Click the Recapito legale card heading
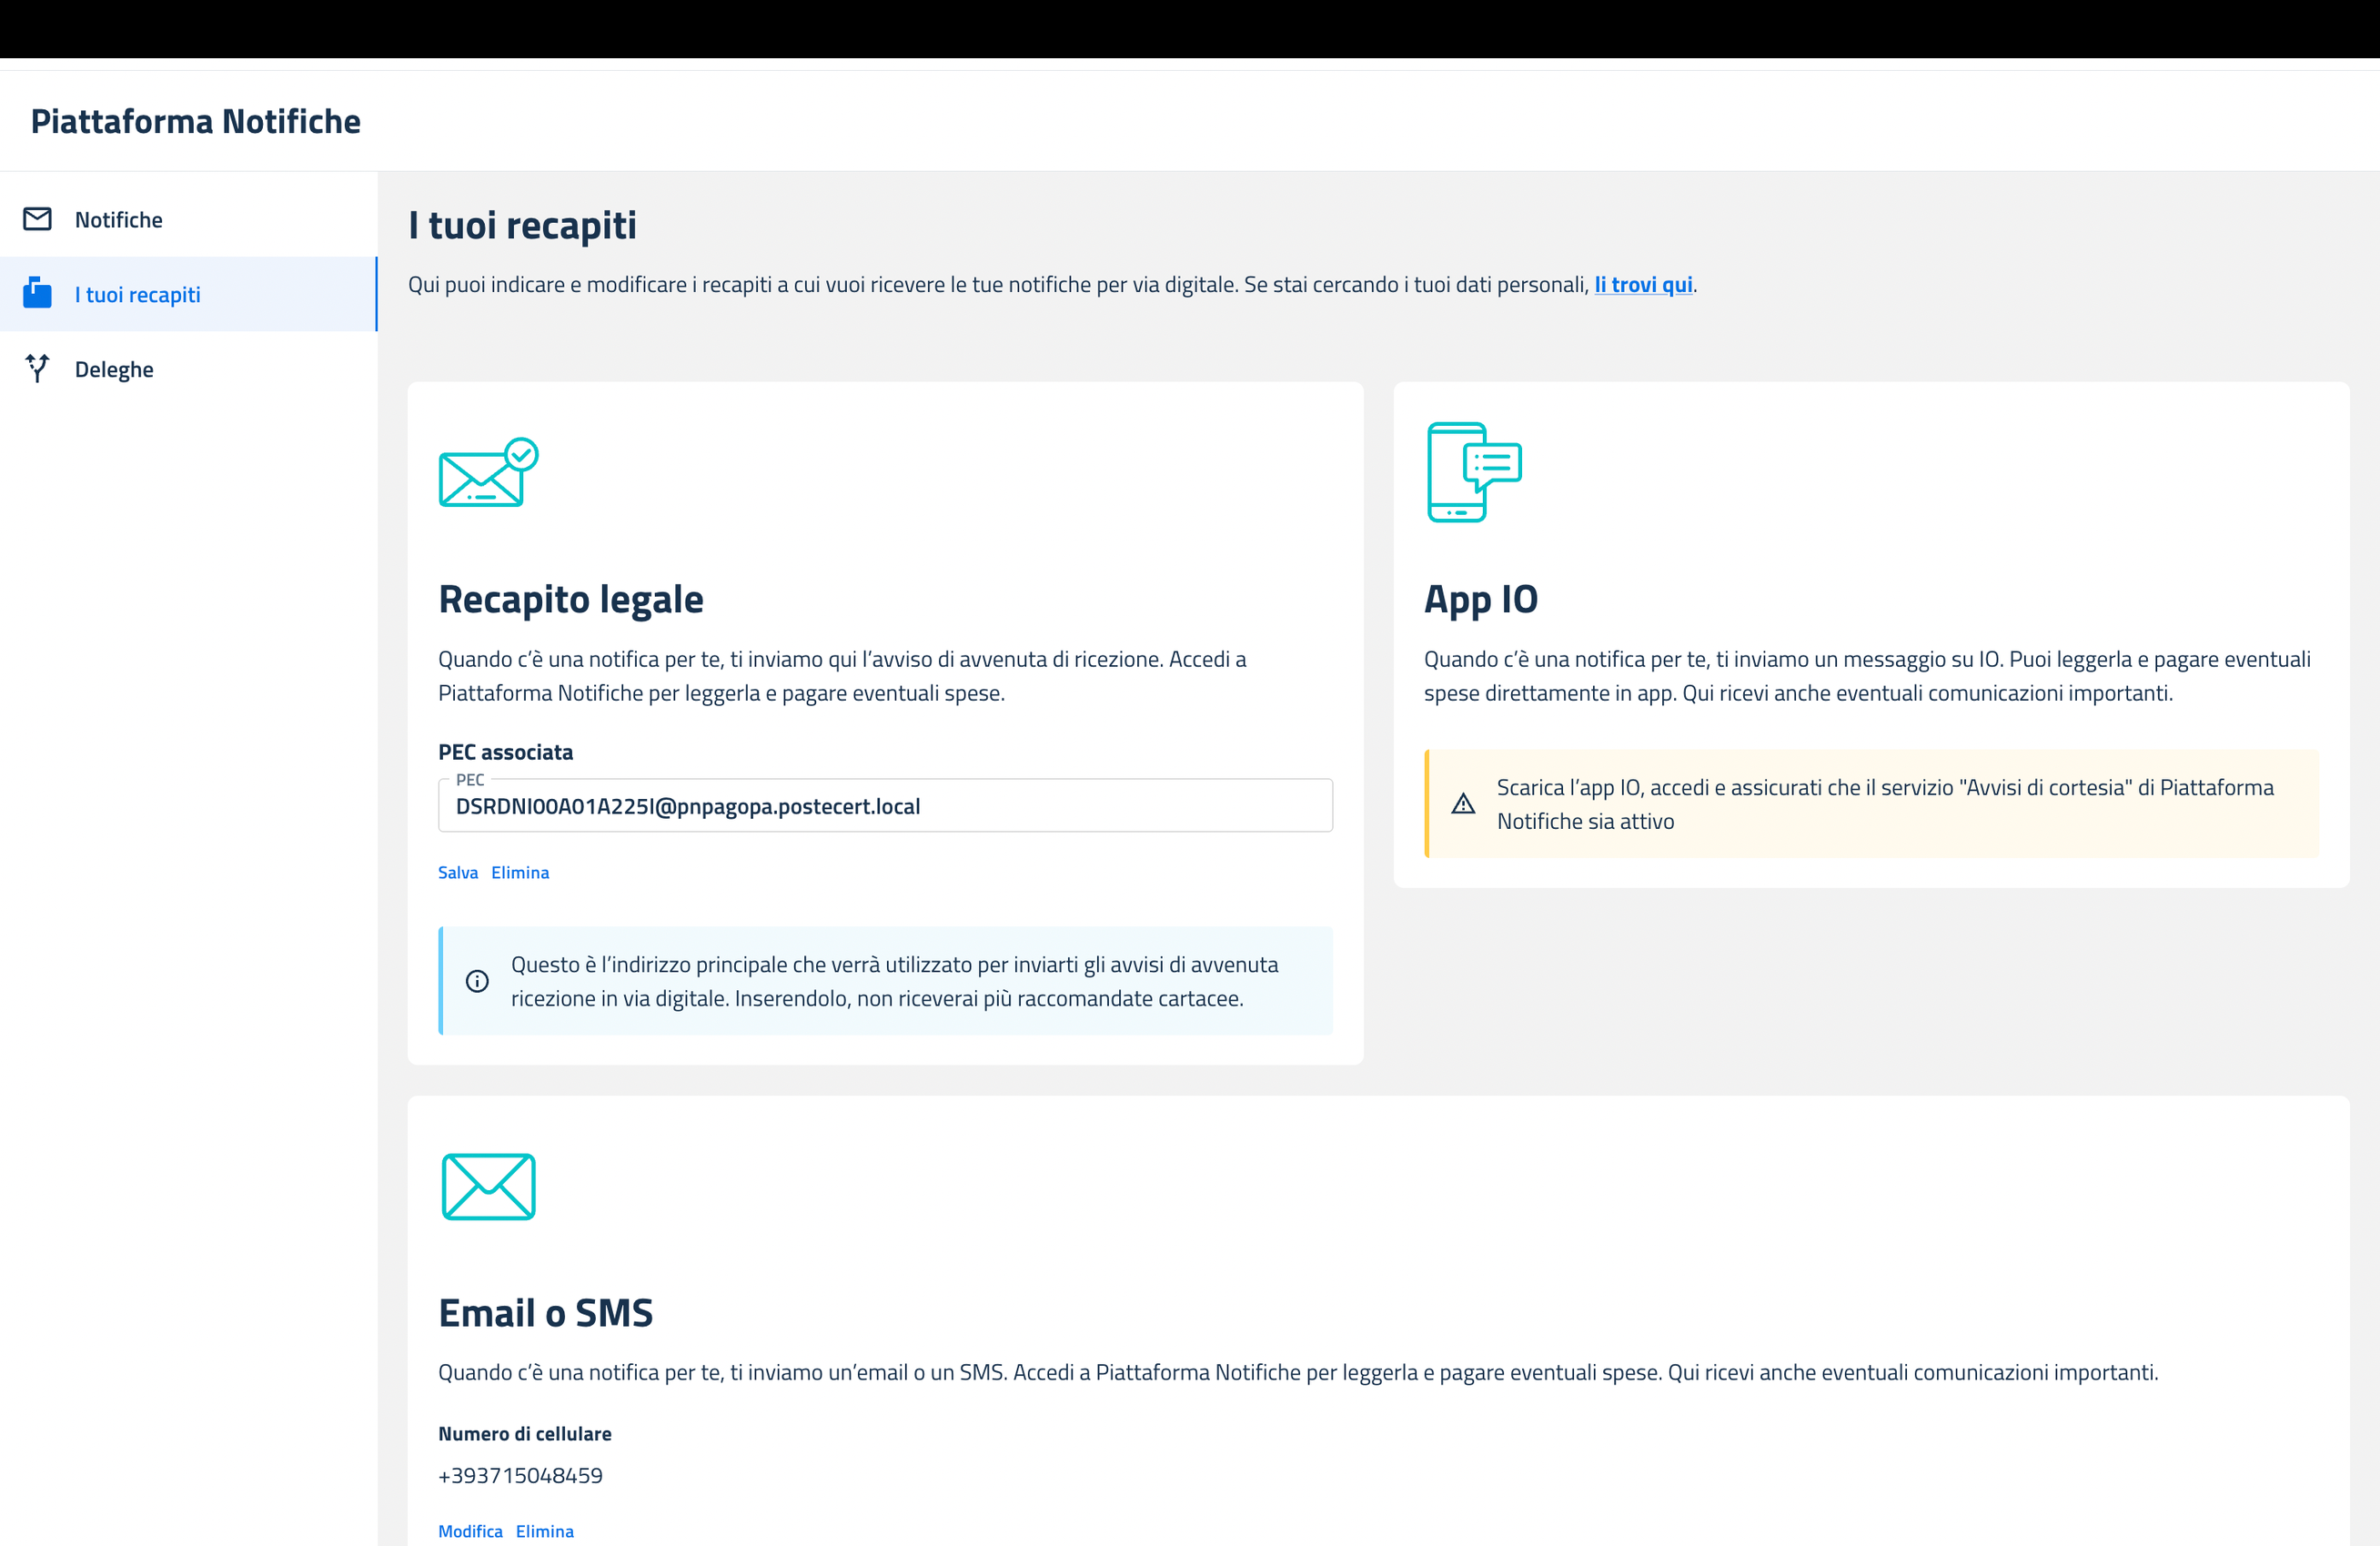The height and width of the screenshot is (1546, 2380). (x=570, y=599)
